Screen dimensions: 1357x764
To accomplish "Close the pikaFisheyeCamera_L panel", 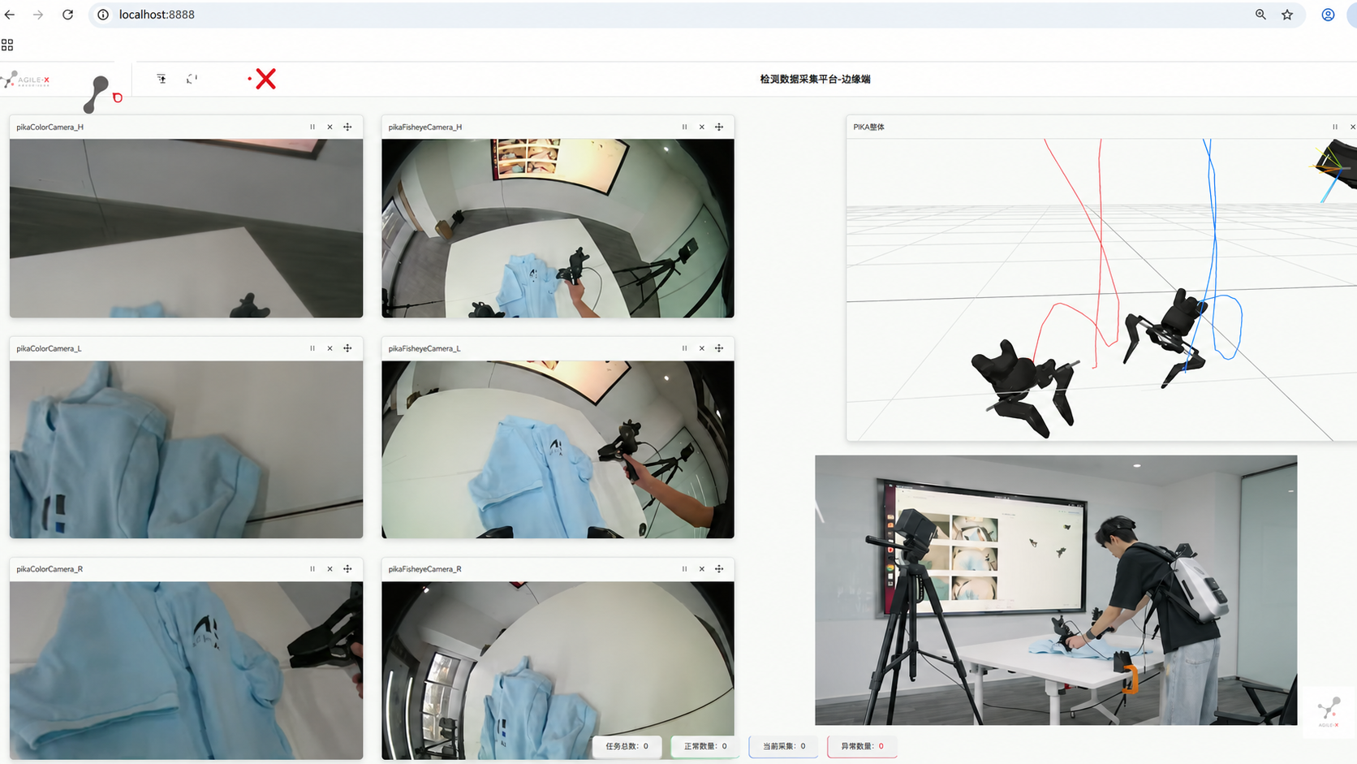I will [x=702, y=348].
